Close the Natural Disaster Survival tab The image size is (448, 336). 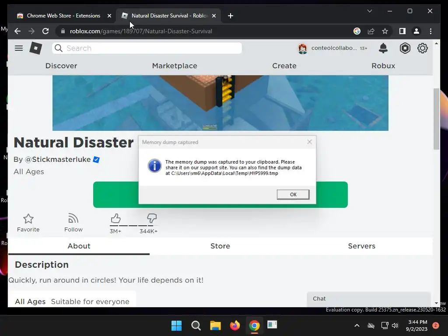click(x=214, y=16)
